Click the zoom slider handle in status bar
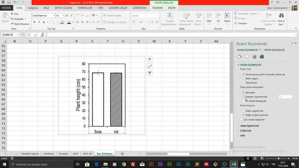 pyautogui.click(x=278, y=158)
